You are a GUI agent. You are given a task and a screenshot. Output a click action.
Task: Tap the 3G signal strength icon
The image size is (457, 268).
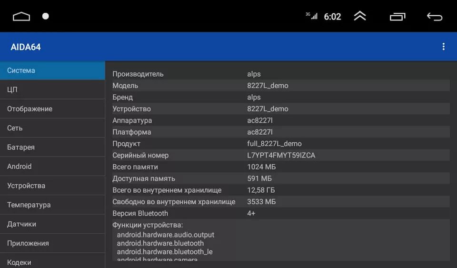(311, 16)
